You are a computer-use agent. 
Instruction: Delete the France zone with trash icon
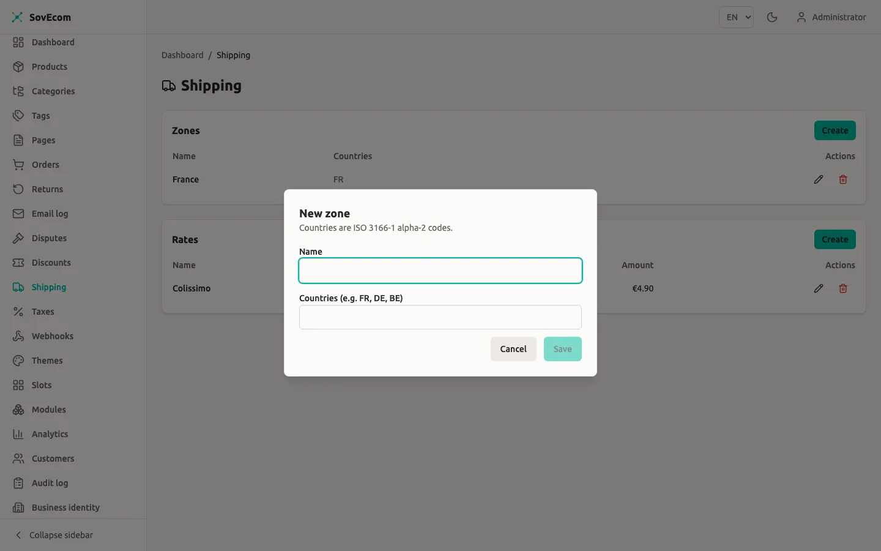click(843, 179)
